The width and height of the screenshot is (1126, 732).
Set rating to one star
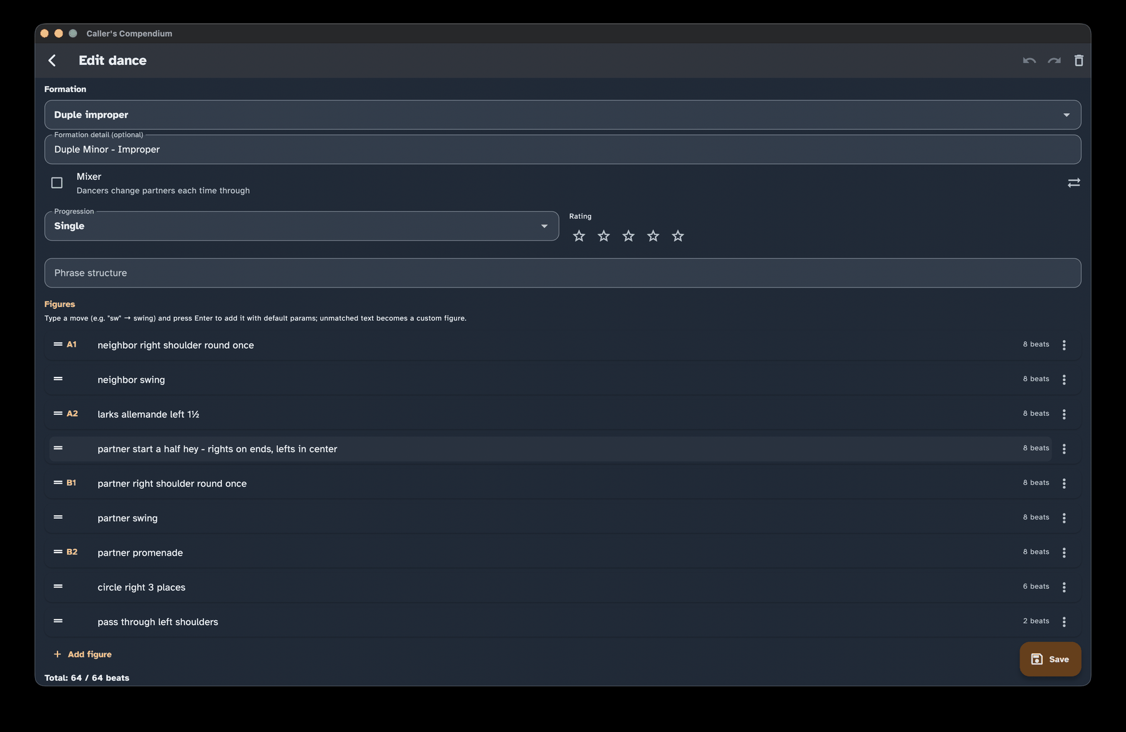tap(579, 236)
